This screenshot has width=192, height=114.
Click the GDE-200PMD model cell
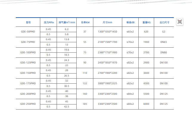(x=28, y=94)
